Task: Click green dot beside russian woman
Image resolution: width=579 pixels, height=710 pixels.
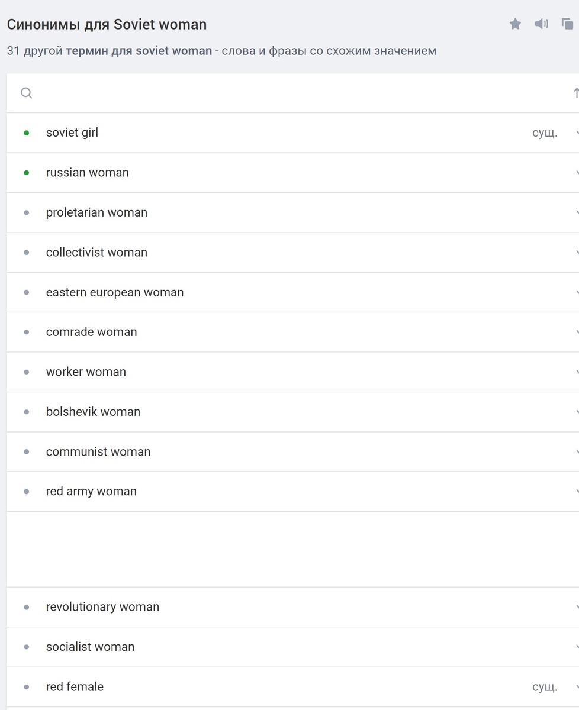Action: (x=26, y=173)
